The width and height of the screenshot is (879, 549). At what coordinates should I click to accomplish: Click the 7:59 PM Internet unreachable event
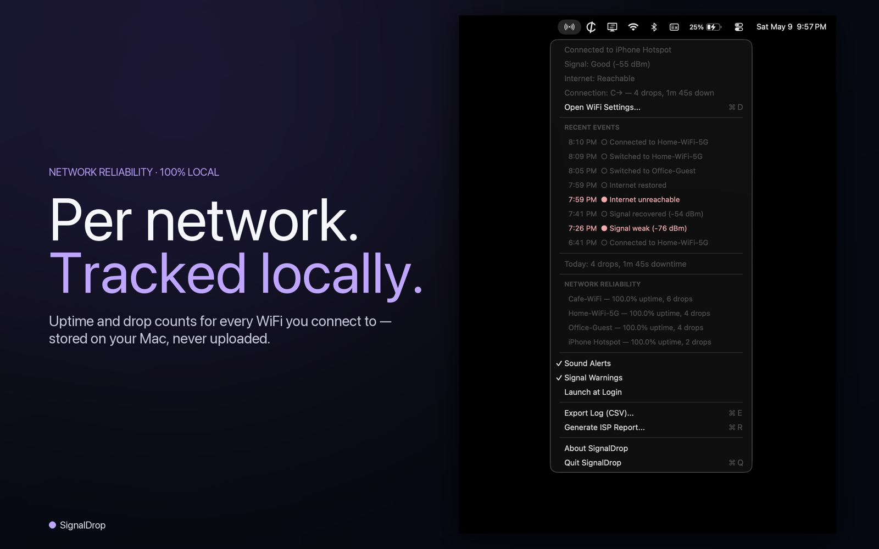(x=651, y=199)
